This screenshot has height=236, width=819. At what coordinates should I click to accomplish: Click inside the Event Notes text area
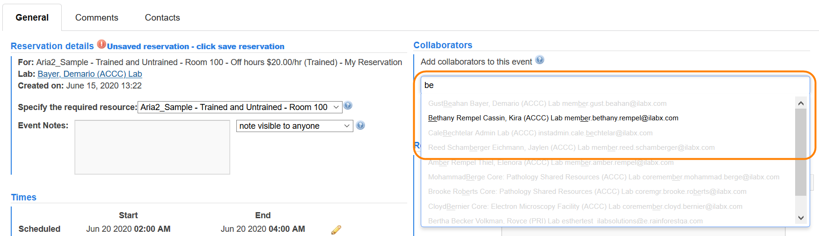tap(152, 147)
